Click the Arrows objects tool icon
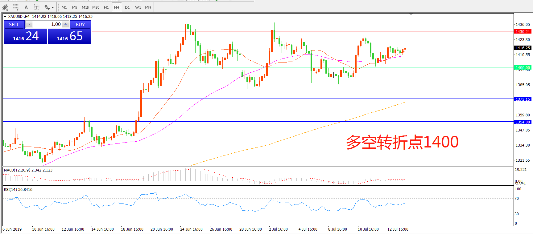The image size is (533, 234). point(47,7)
